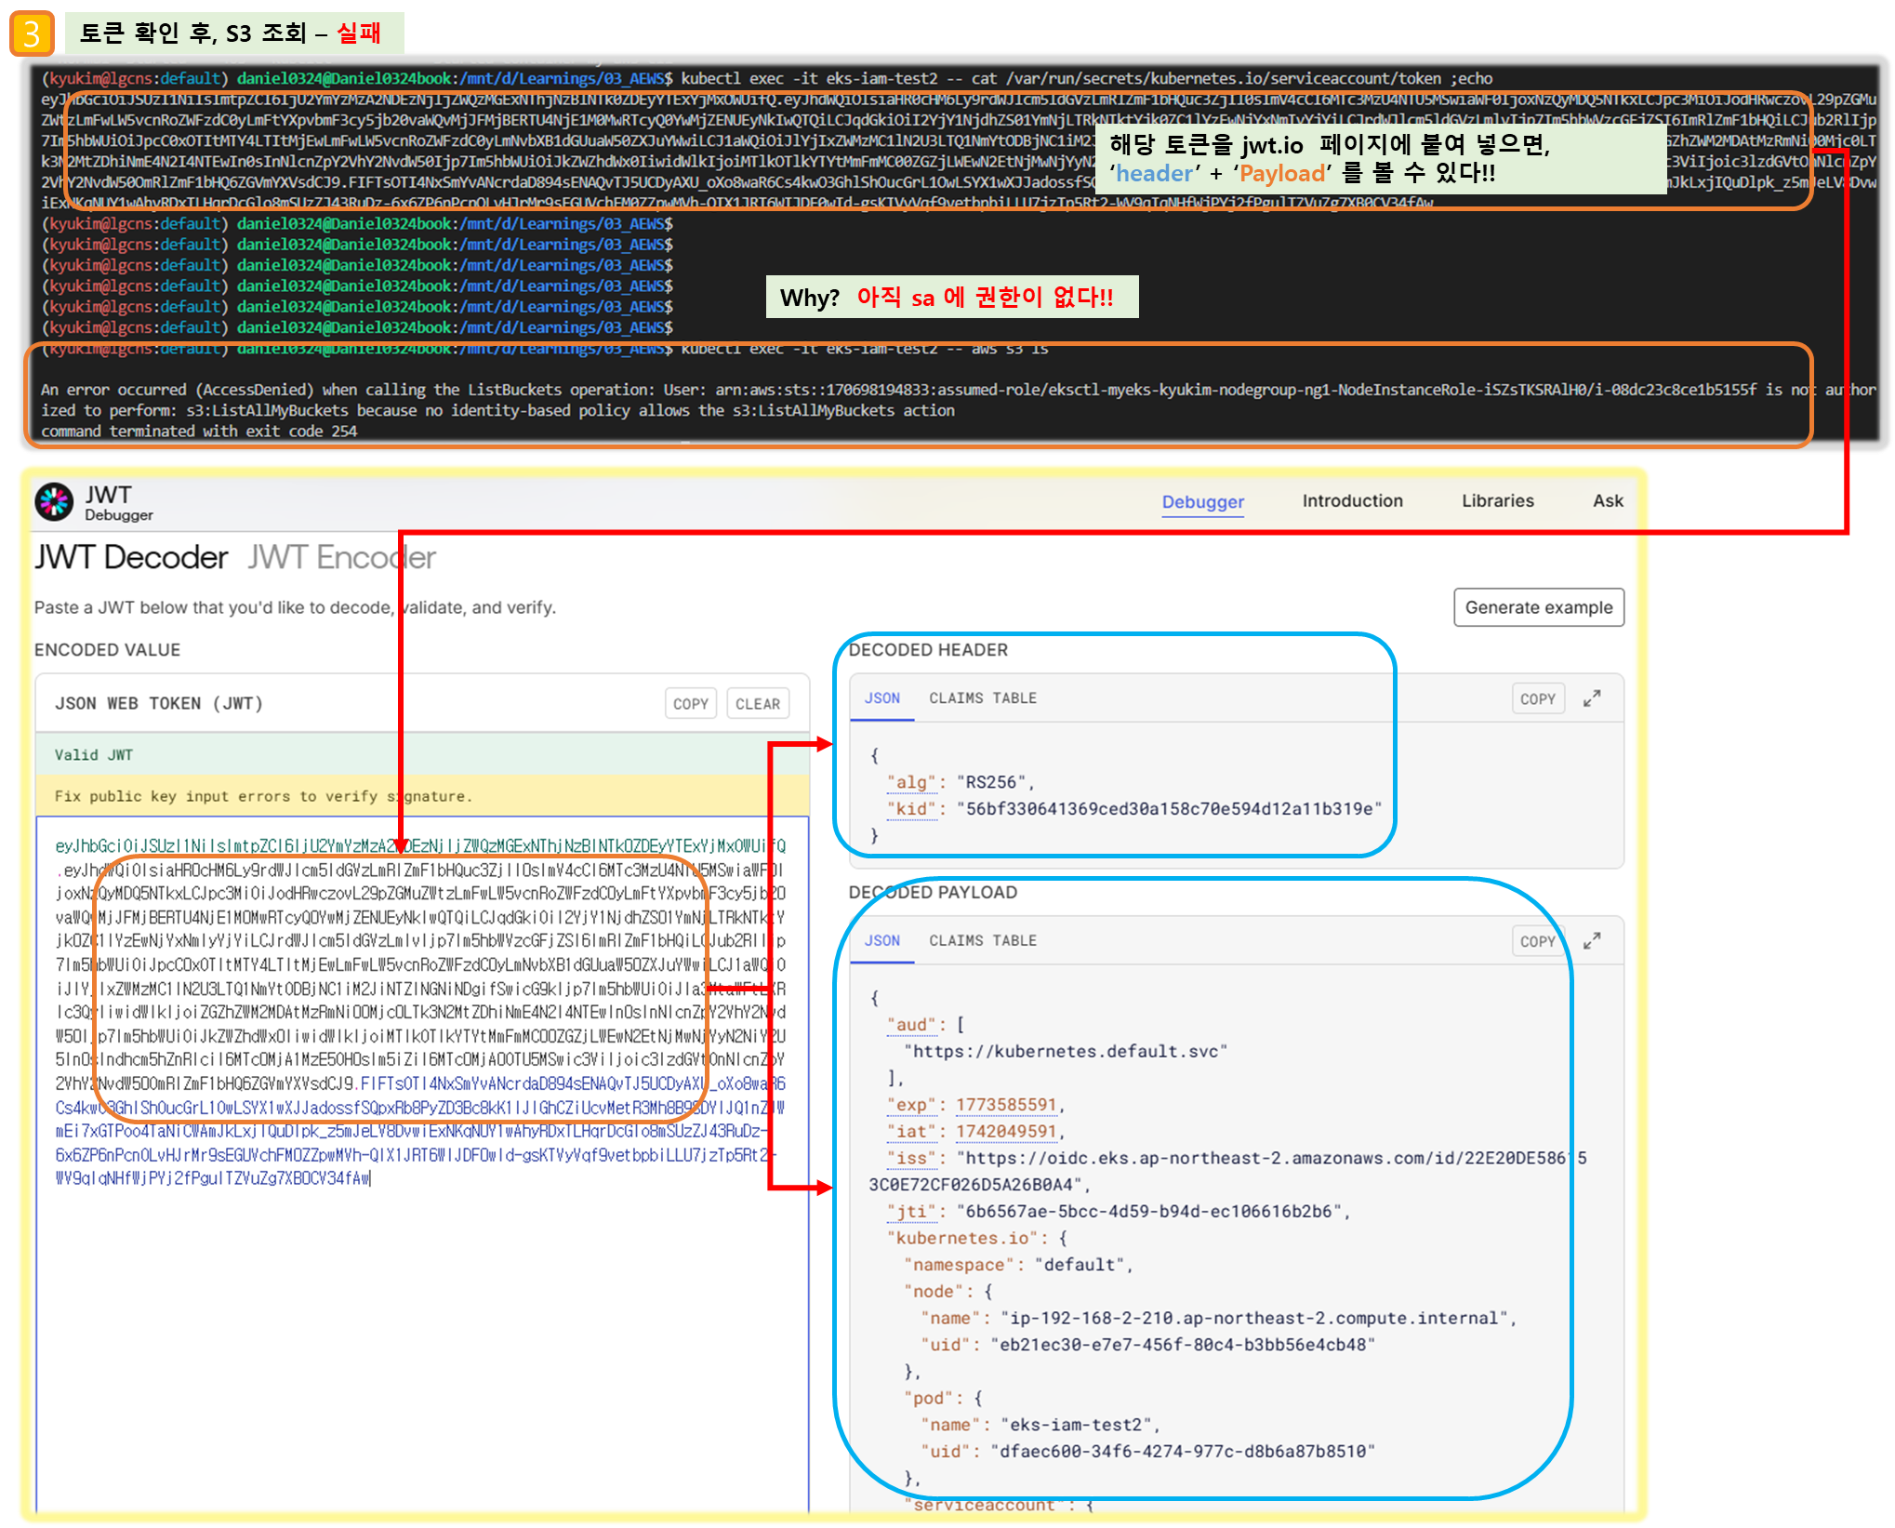This screenshot has height=1528, width=1895.
Task: Select the JSON tab in Decoded Payload
Action: [881, 941]
